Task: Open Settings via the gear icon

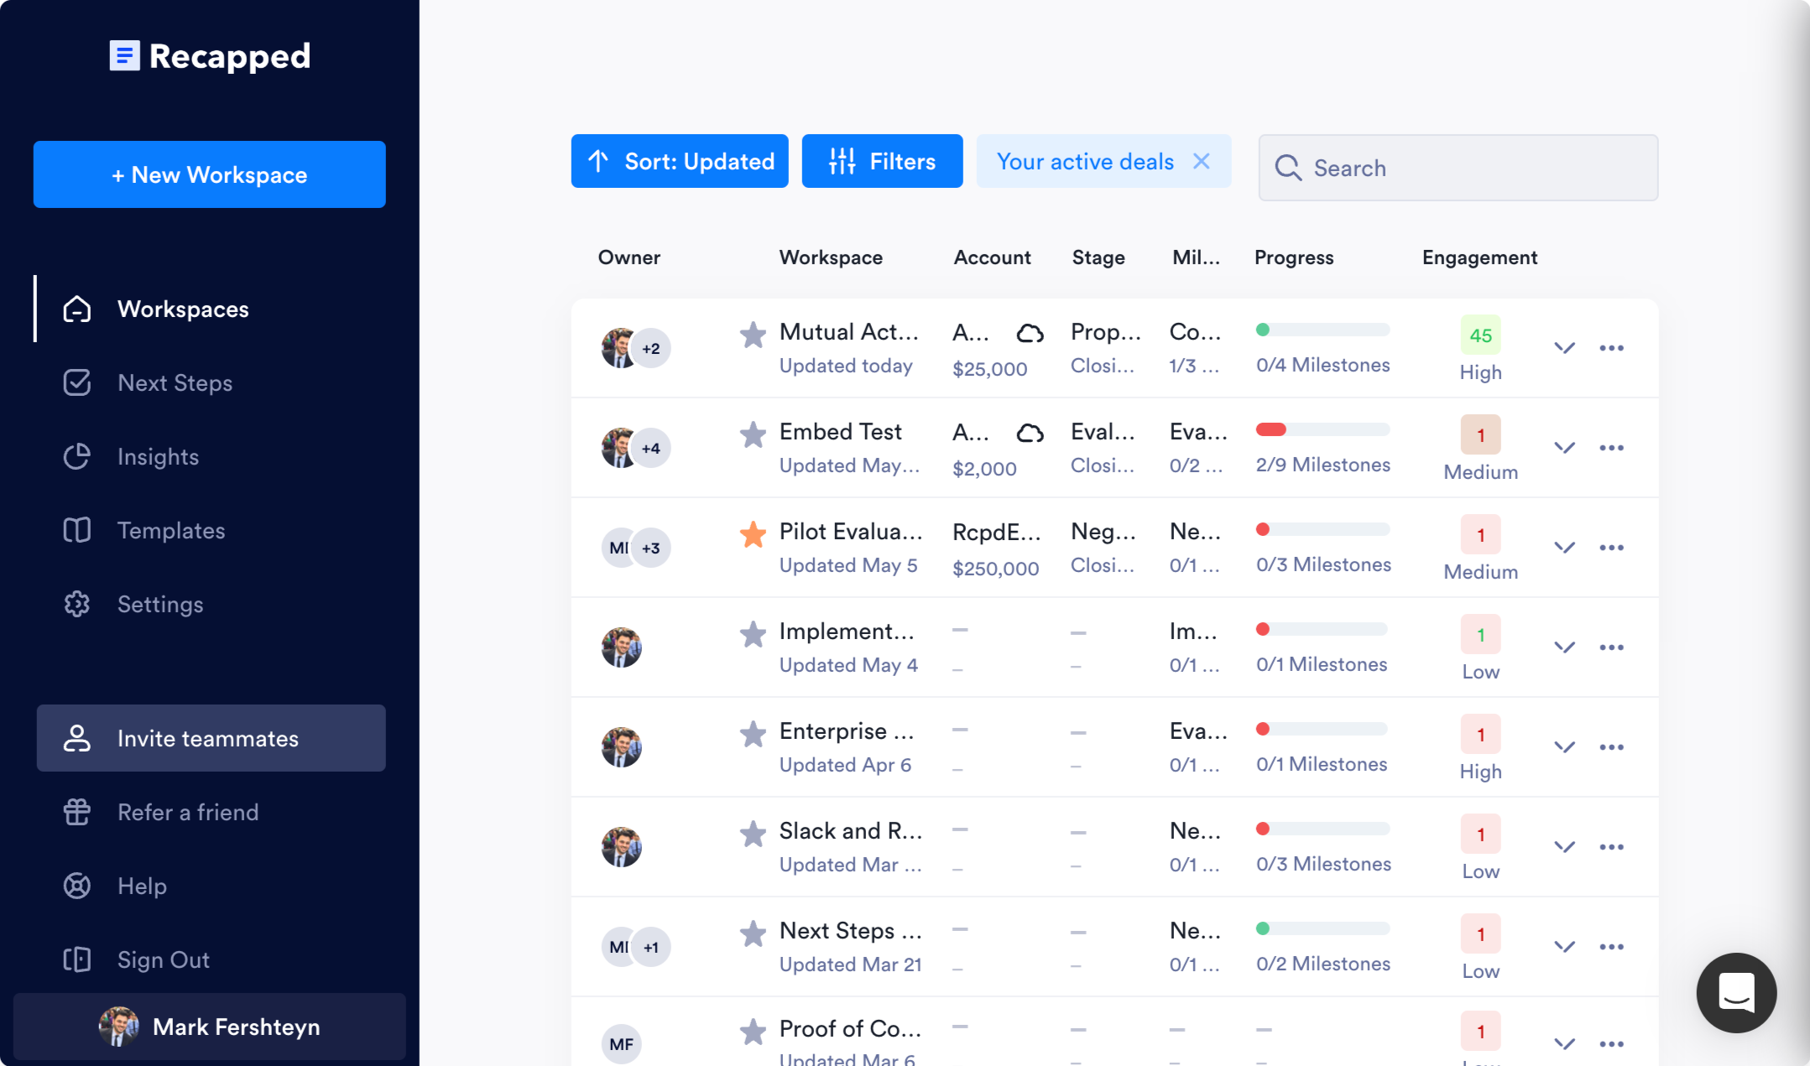Action: click(76, 604)
